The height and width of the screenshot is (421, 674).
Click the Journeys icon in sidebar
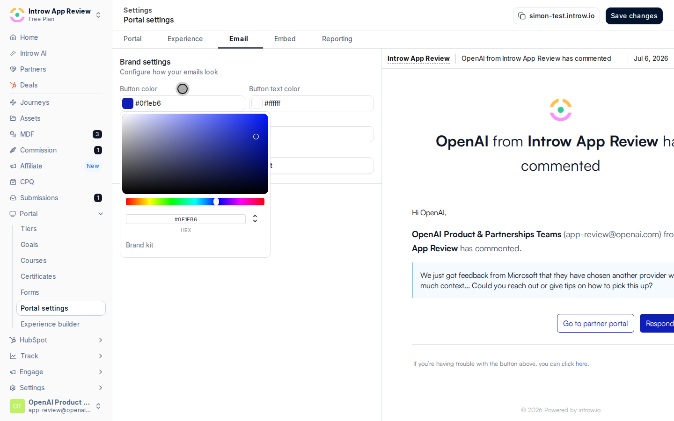(x=13, y=102)
